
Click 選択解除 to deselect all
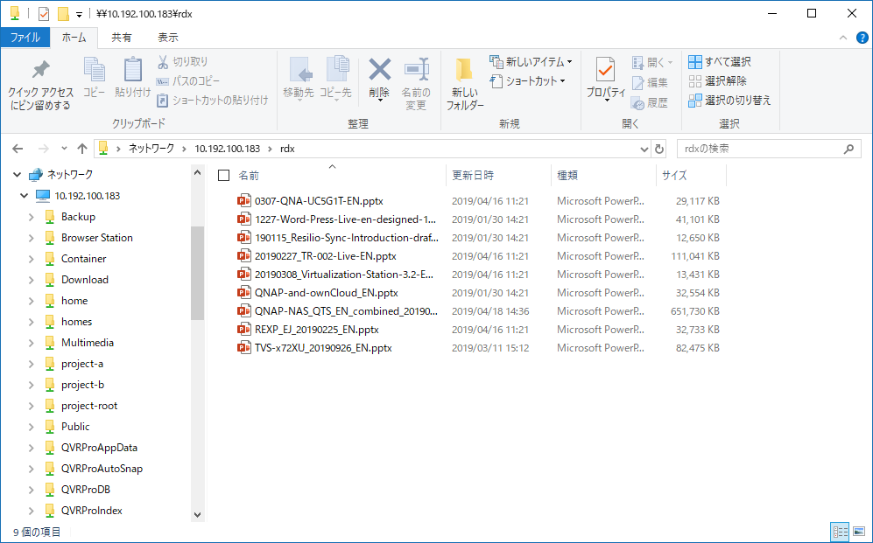[718, 81]
